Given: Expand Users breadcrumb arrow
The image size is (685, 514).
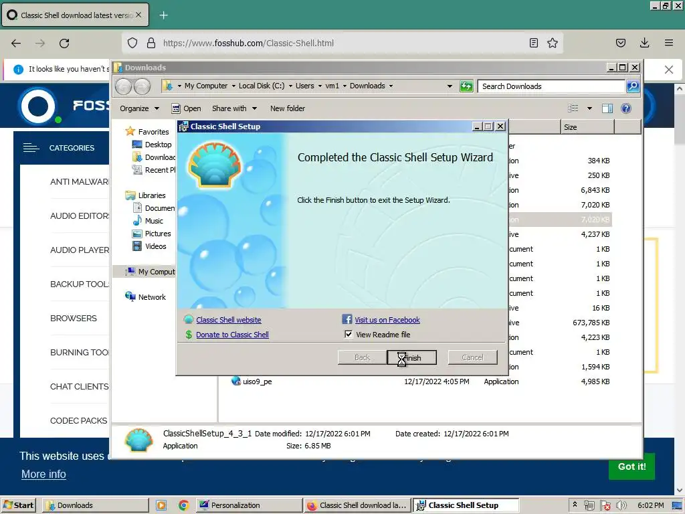Looking at the screenshot, I should pyautogui.click(x=320, y=86).
